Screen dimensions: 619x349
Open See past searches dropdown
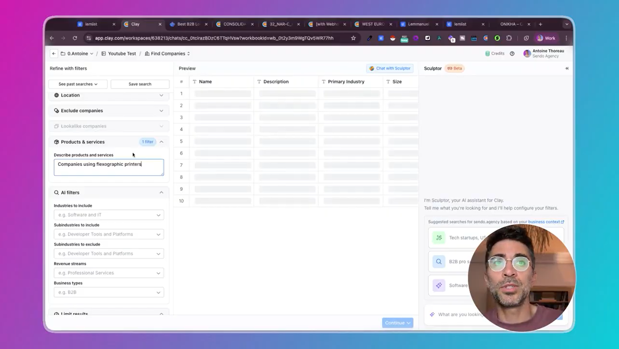pos(78,84)
